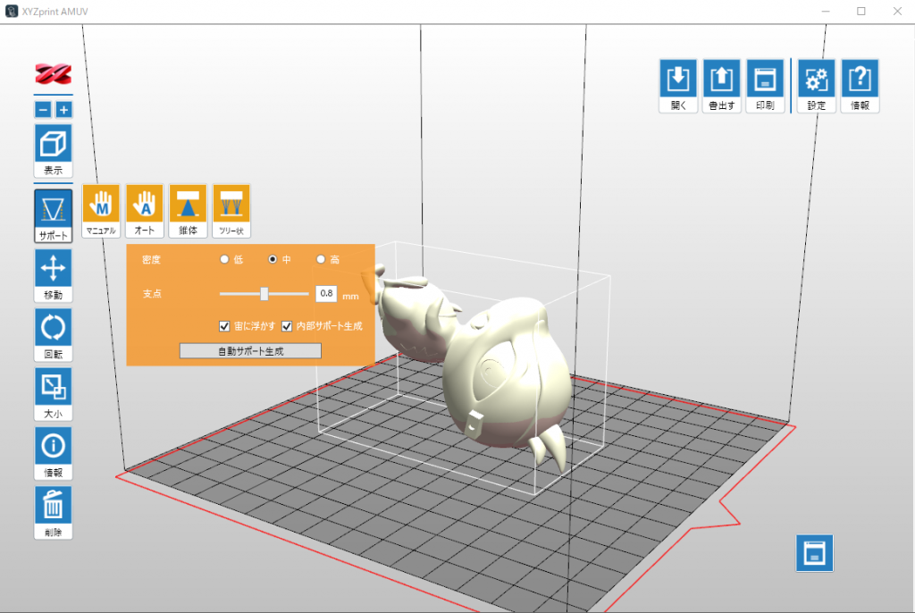Click the 書出す export icon
915x613 pixels.
[x=722, y=86]
